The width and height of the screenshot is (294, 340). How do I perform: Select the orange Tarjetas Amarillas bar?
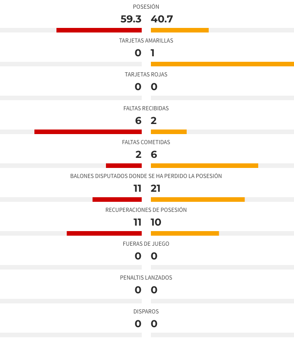click(x=222, y=64)
